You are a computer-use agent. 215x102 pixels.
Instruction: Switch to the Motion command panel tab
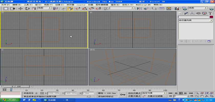tap(198, 13)
